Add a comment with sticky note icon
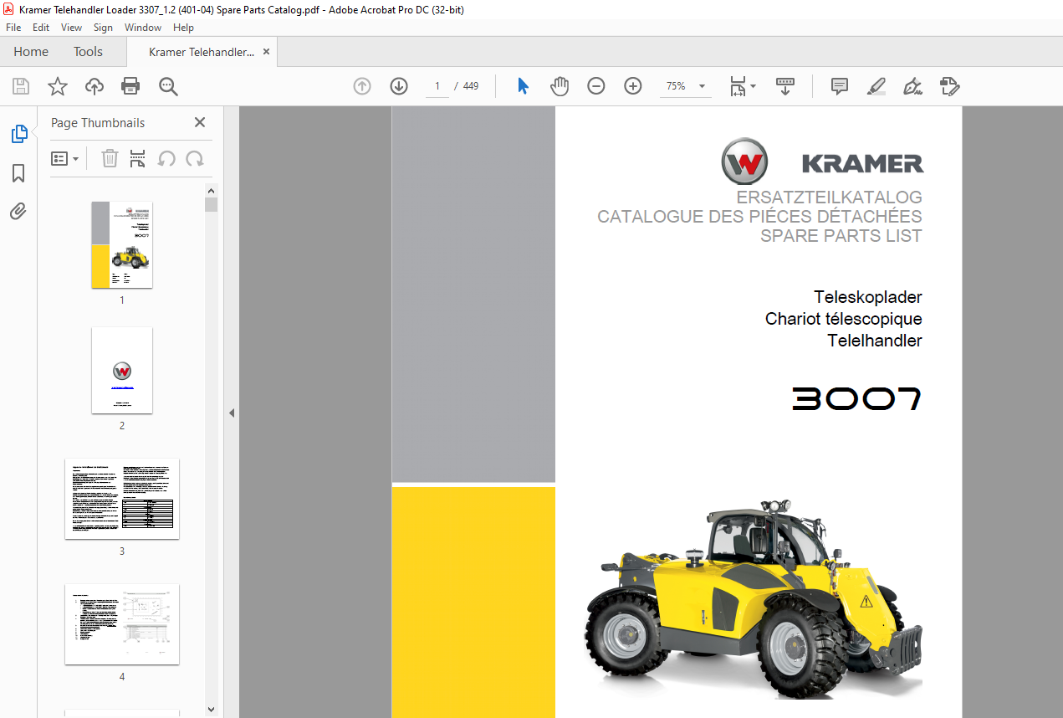 (840, 86)
